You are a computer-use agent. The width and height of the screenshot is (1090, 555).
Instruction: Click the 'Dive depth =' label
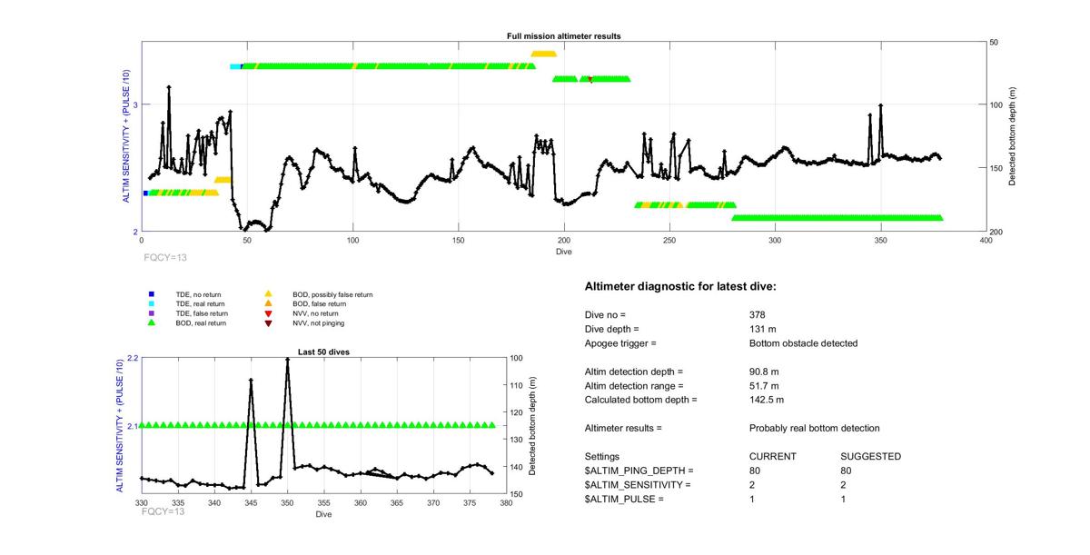(x=612, y=329)
